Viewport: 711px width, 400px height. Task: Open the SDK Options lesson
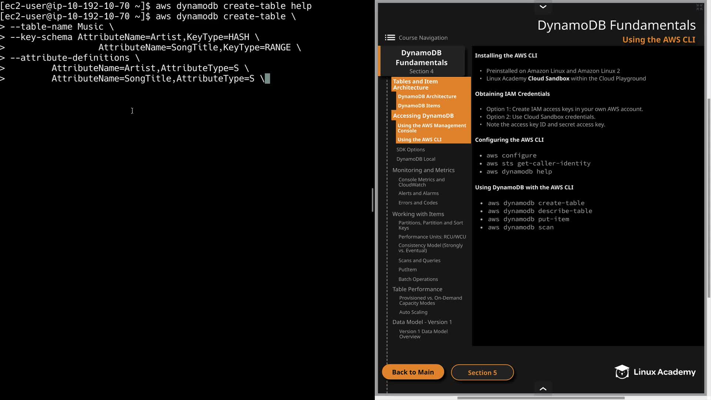[x=410, y=149]
